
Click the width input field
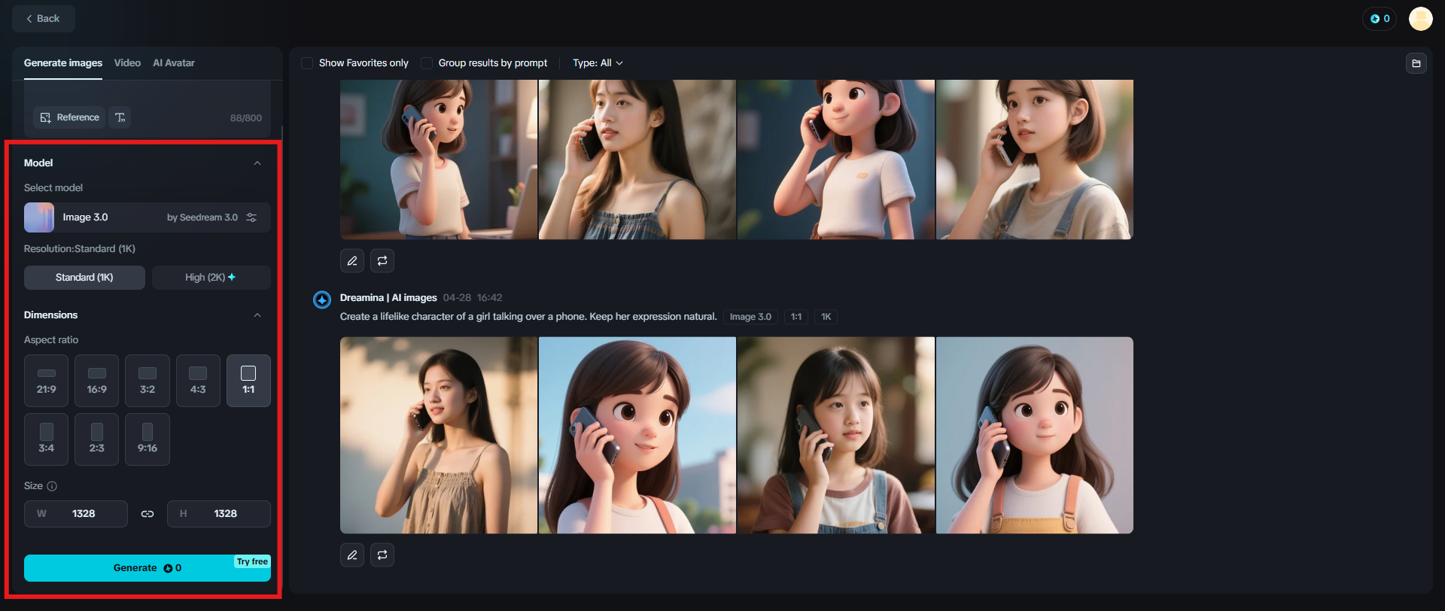point(76,514)
